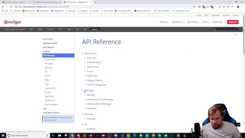The height and width of the screenshot is (138, 245).
Task: Expand the PRODUCTS dropdown menu
Action: [x=178, y=22]
